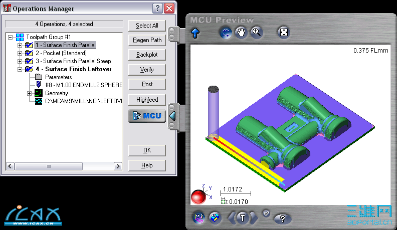Click the horizontal scrollbar thumb in tree

point(49,166)
